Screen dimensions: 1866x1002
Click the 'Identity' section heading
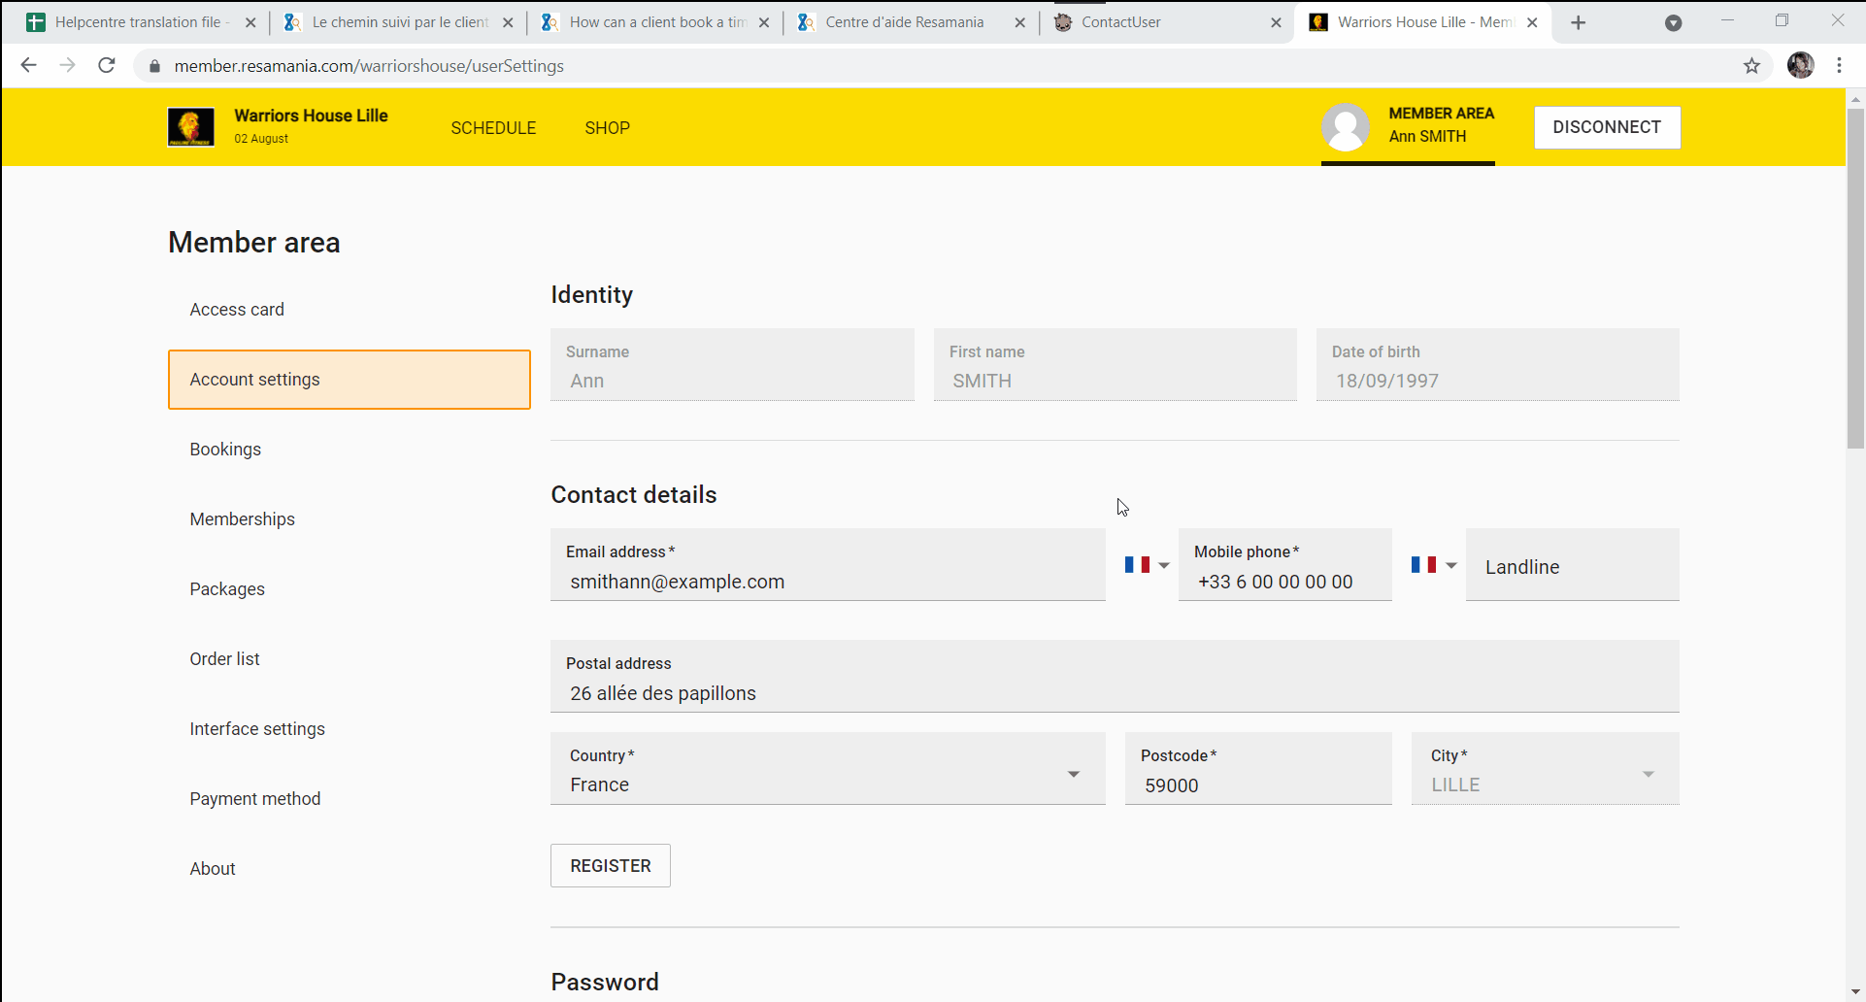tap(591, 294)
